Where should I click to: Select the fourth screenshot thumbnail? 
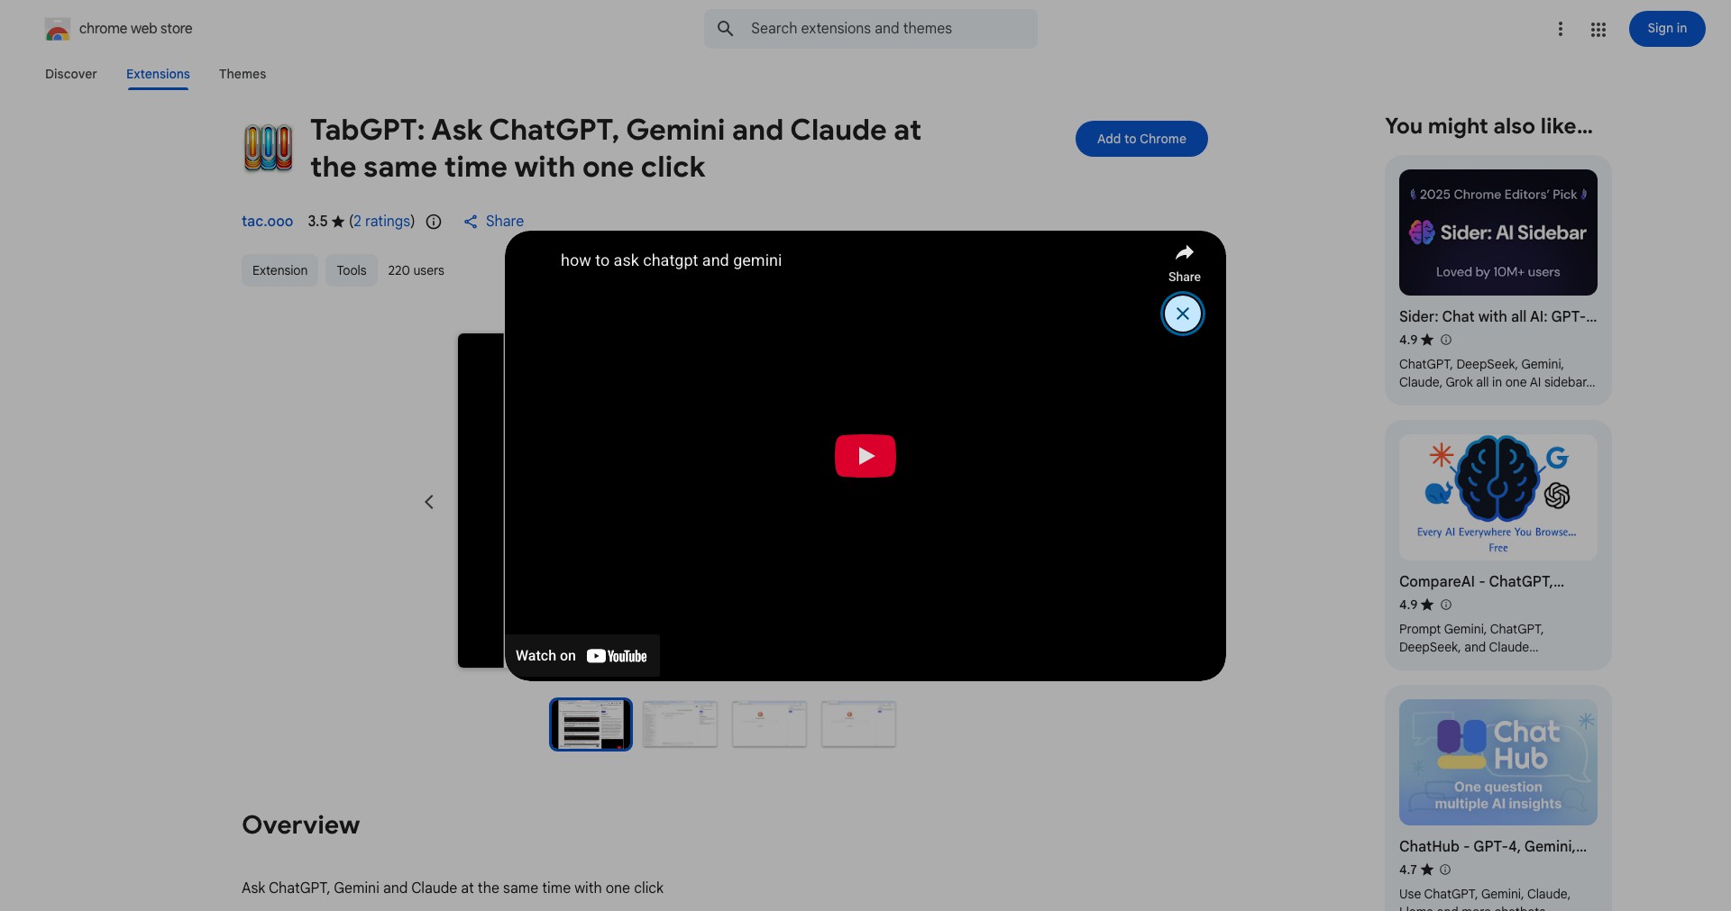tap(858, 724)
